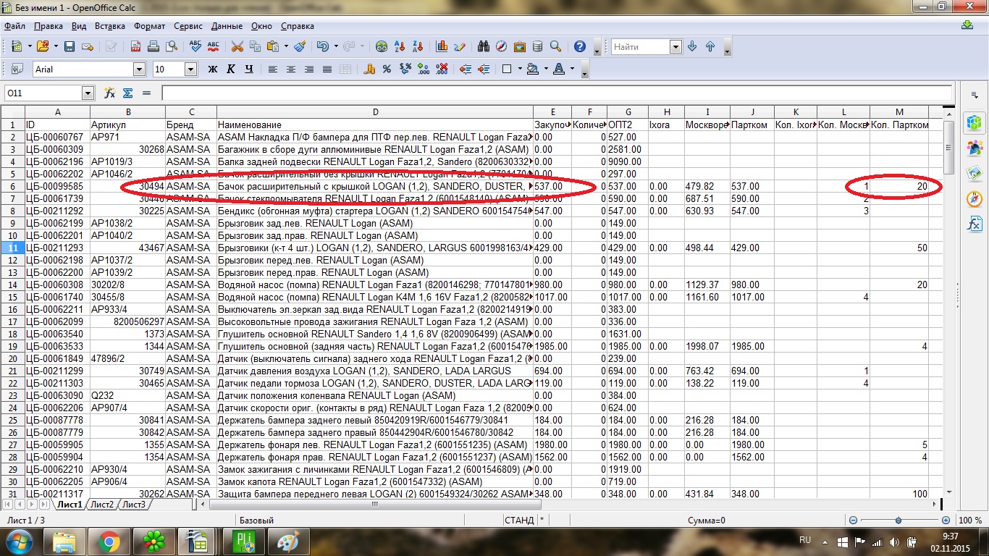This screenshot has width=989, height=556.
Task: Justify the cell content
Action: pos(327,69)
